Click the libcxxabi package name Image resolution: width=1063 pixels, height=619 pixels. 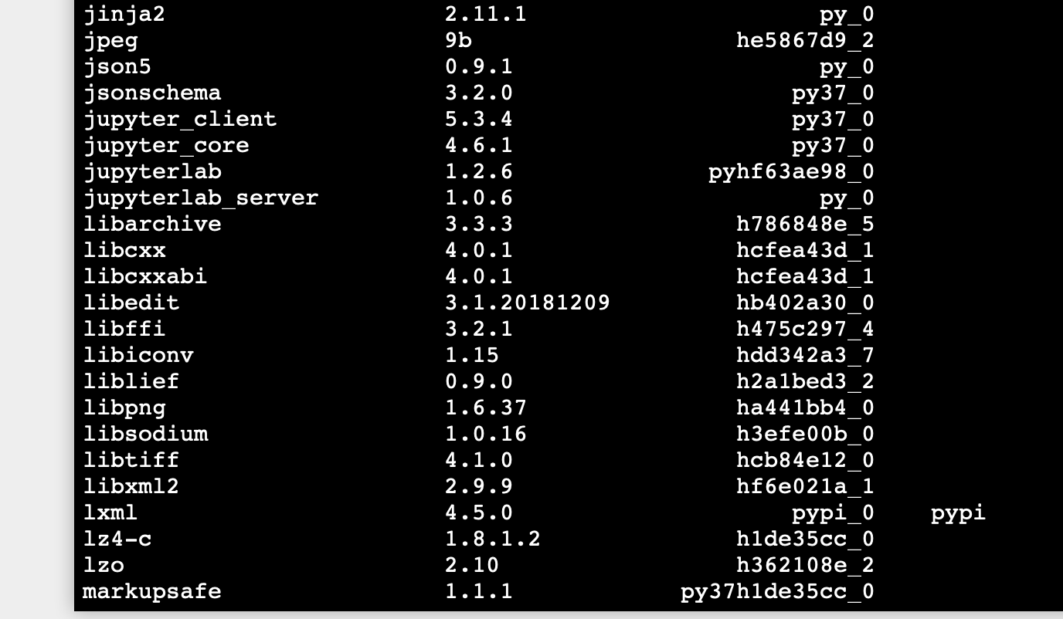[x=144, y=276]
